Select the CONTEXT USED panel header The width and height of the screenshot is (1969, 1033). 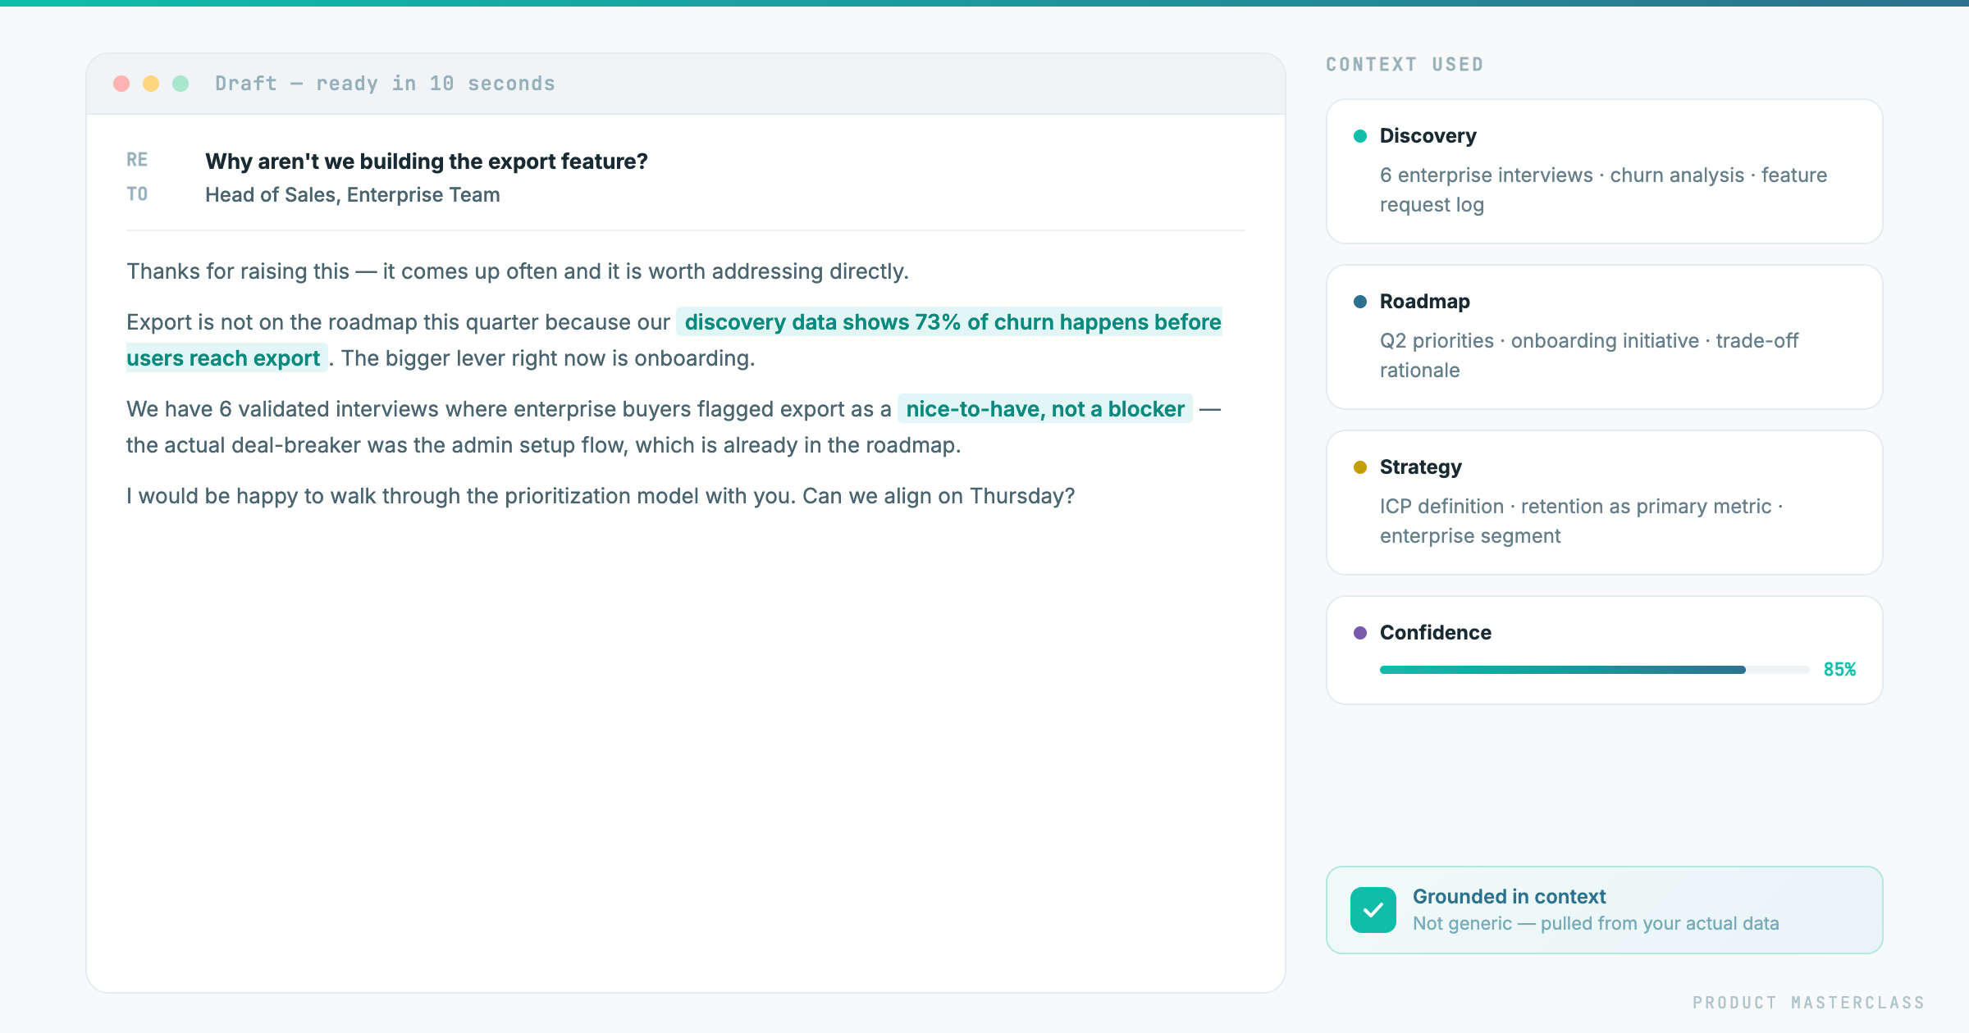pos(1405,64)
